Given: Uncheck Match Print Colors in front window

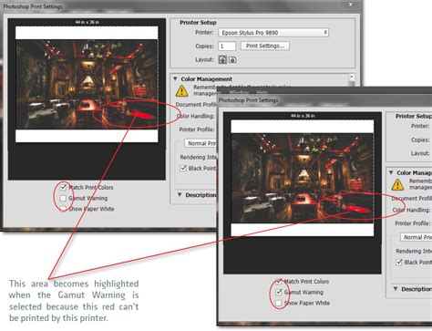Looking at the screenshot, I should click(x=279, y=282).
